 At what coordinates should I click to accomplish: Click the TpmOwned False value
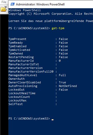pos(63,53)
